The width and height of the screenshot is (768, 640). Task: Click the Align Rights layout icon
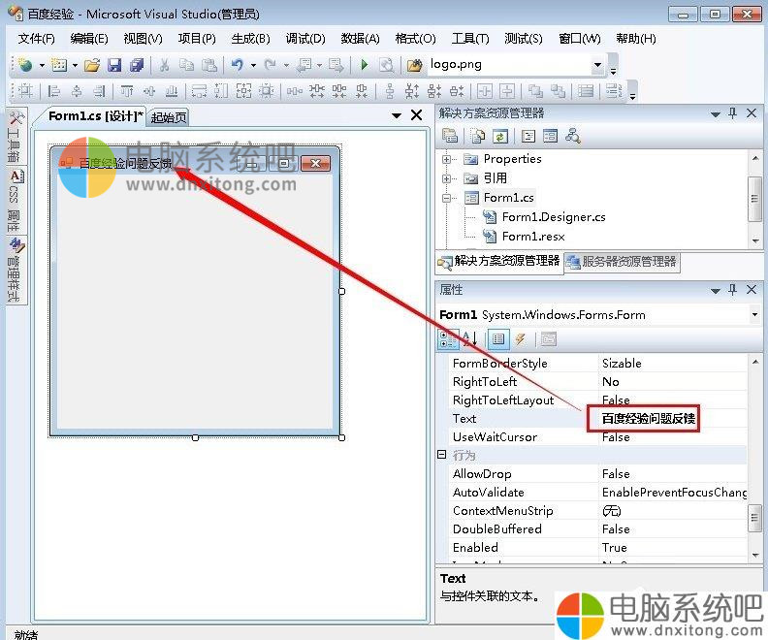click(100, 90)
